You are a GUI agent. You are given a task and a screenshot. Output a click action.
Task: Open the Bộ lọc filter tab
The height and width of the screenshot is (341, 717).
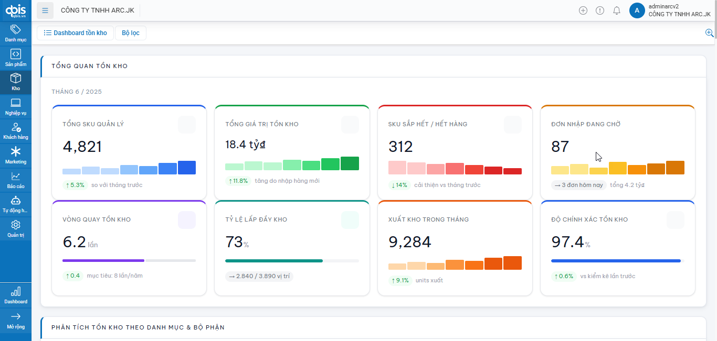pyautogui.click(x=130, y=32)
